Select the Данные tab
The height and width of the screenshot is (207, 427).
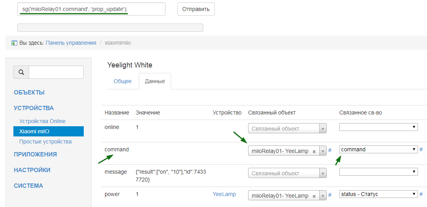click(x=155, y=81)
